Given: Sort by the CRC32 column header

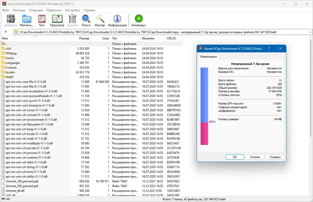Looking at the screenshot, I should point(174,38).
